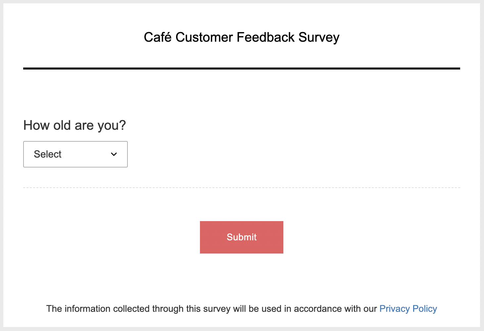Expand the age selection combo box
The image size is (484, 331).
pyautogui.click(x=75, y=154)
